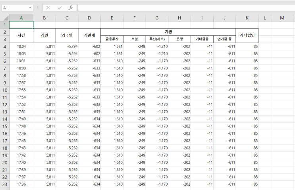Viewport: 295px width, 190px height.
Task: Select column K header
Action: [247, 18]
